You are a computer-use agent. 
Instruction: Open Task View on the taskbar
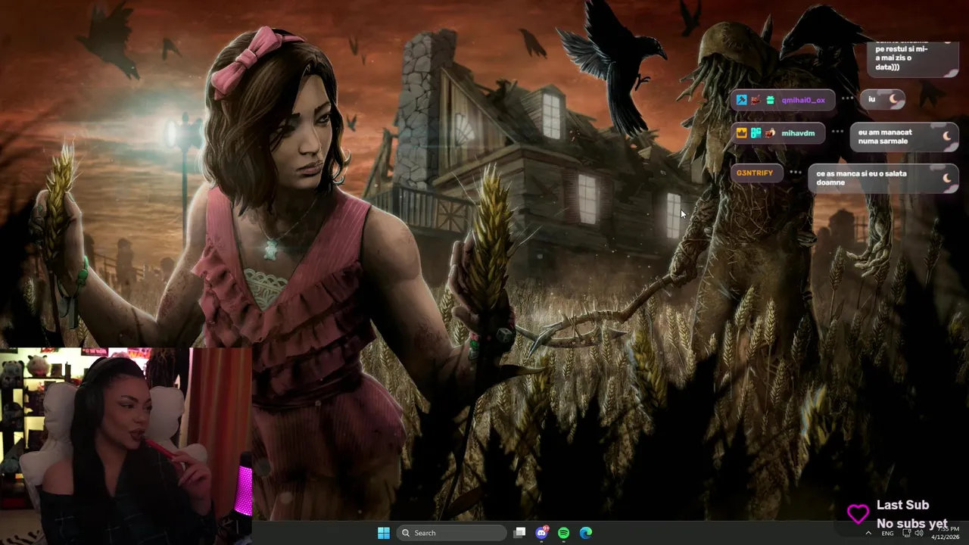tap(519, 533)
